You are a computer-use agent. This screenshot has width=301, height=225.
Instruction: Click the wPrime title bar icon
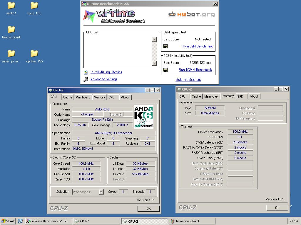tap(84, 4)
